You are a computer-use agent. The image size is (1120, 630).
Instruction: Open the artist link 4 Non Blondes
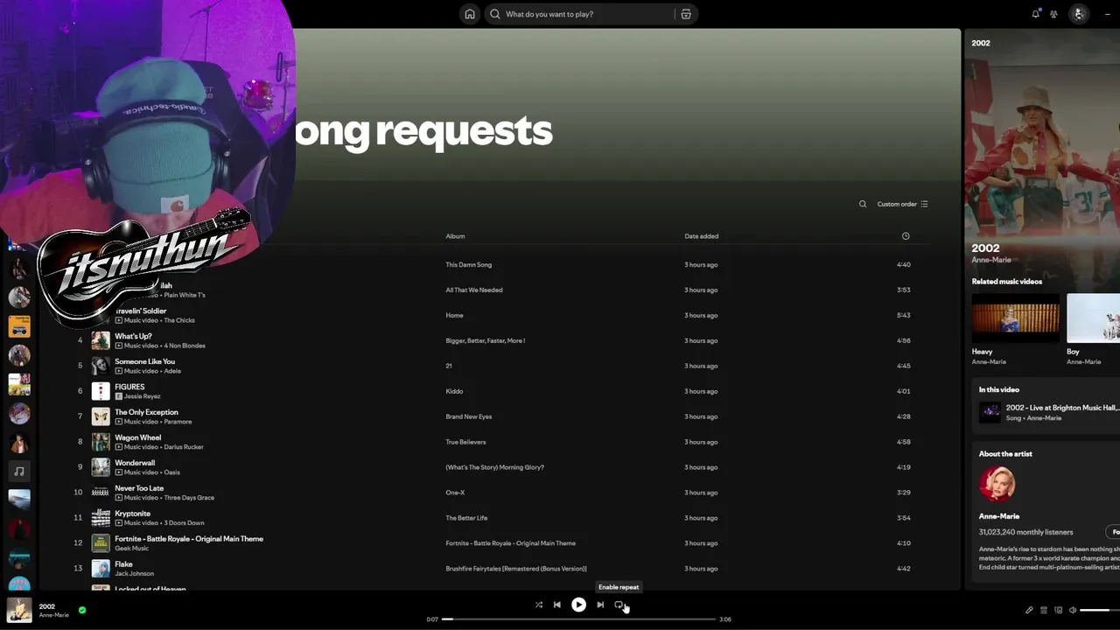click(x=184, y=346)
